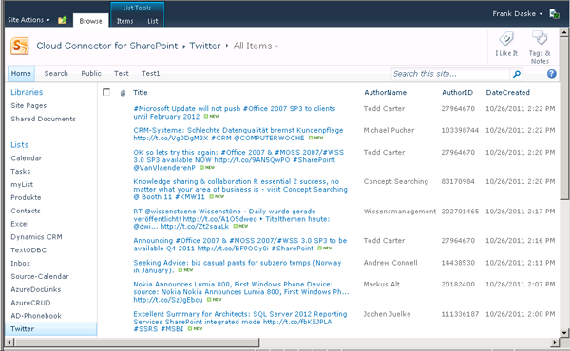The height and width of the screenshot is (351, 570).
Task: Switch to the Browse ribbon tab
Action: [x=90, y=21]
